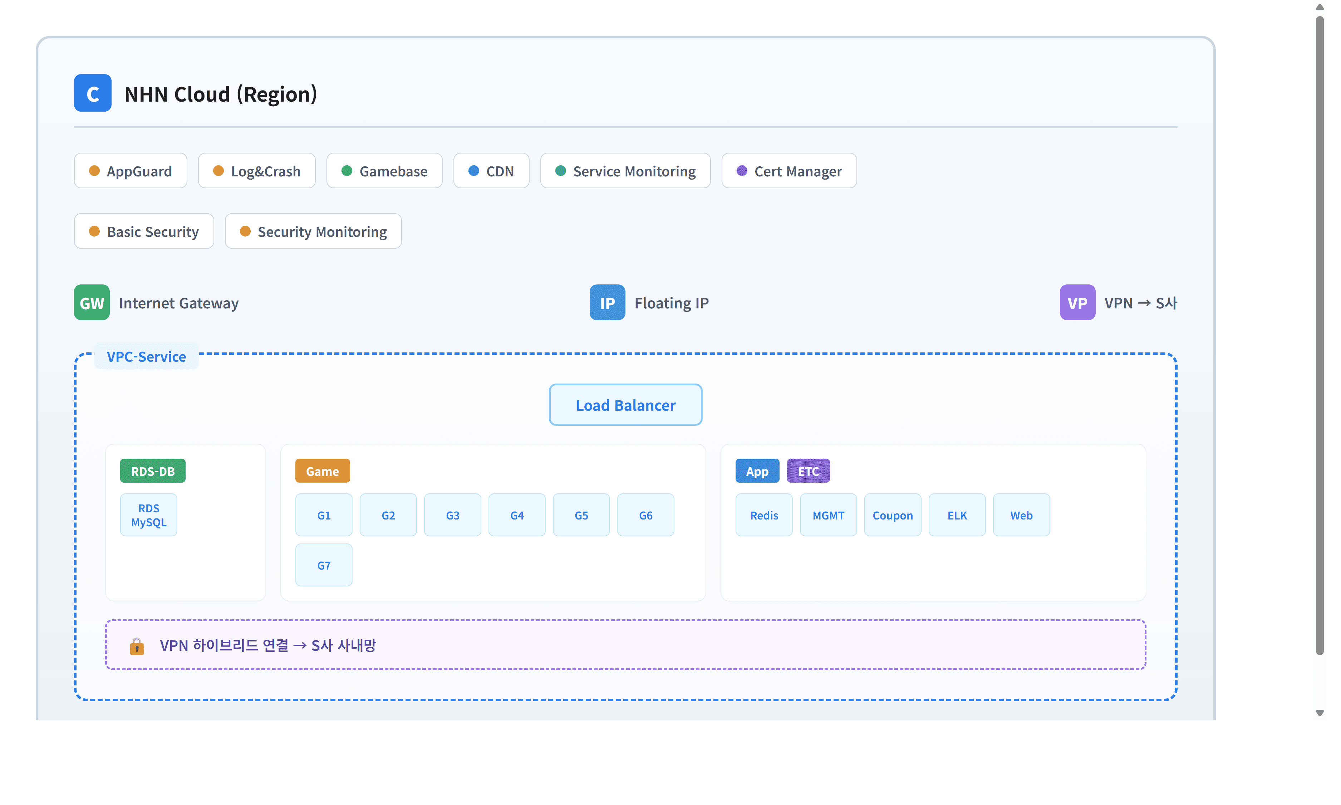Click the green RDS-DB tag badge
The image size is (1341, 805).
[x=152, y=471]
